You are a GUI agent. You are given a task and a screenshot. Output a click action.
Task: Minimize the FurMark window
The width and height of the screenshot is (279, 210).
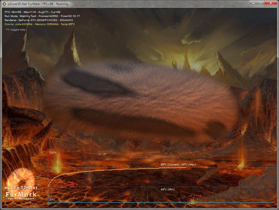point(253,3)
